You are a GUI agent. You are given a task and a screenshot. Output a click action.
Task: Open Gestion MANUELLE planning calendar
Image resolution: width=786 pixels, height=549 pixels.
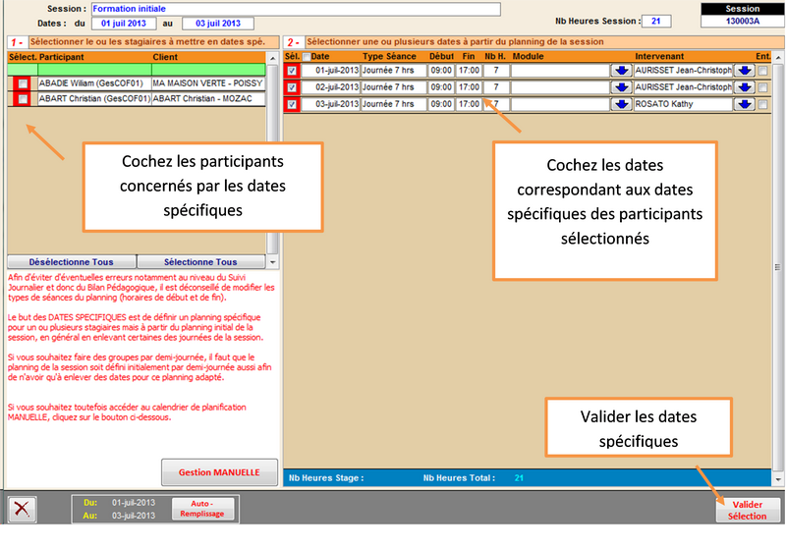point(219,472)
